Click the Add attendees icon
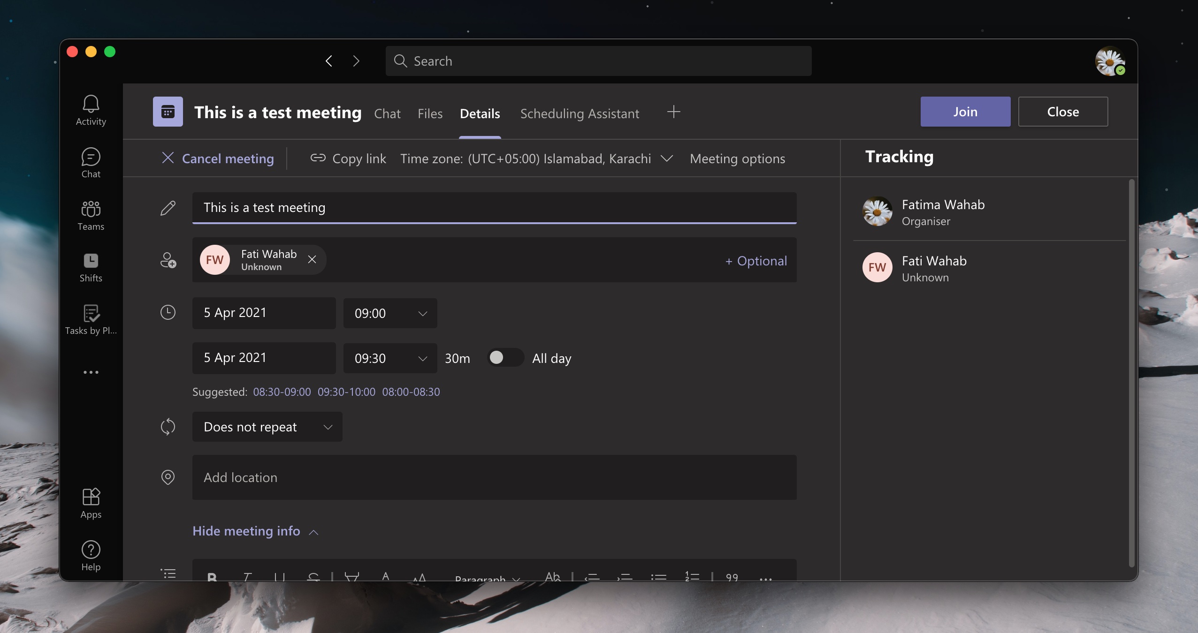Screen dimensions: 1198x633 [167, 260]
